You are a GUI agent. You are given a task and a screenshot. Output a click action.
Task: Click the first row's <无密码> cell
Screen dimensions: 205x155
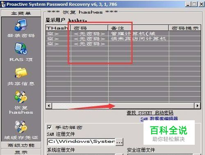[89, 34]
